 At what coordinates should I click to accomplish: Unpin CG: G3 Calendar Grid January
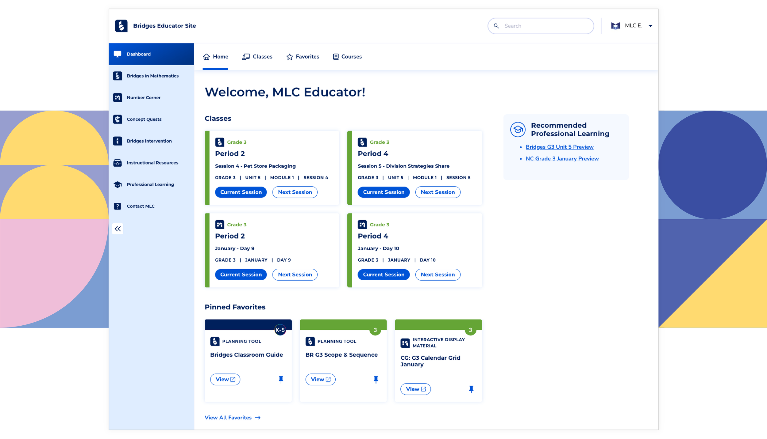[x=471, y=389]
